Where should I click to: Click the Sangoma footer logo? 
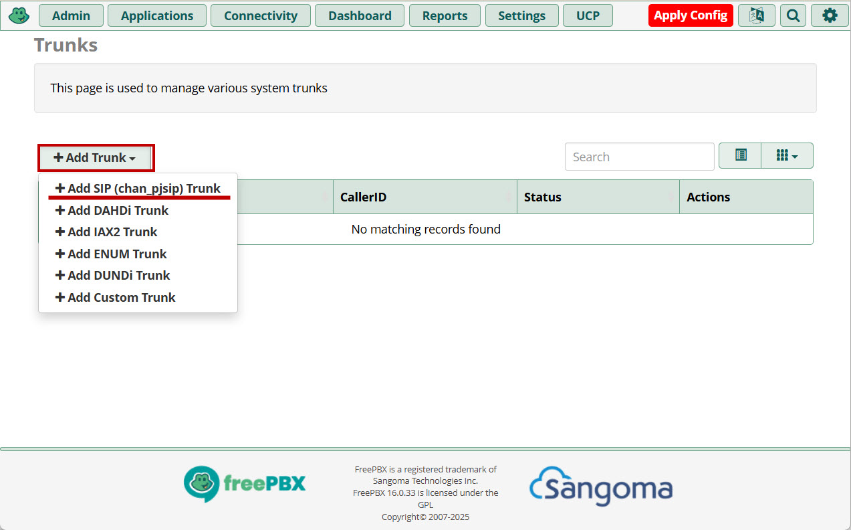click(x=600, y=487)
